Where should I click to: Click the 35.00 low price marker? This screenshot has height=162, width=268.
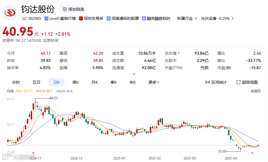click(x=222, y=151)
